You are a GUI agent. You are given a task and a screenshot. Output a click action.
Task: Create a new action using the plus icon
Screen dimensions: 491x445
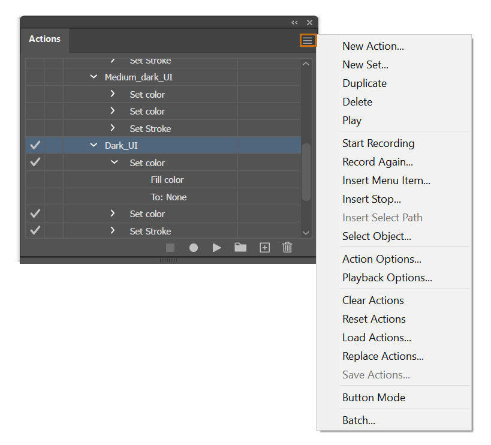coord(264,247)
